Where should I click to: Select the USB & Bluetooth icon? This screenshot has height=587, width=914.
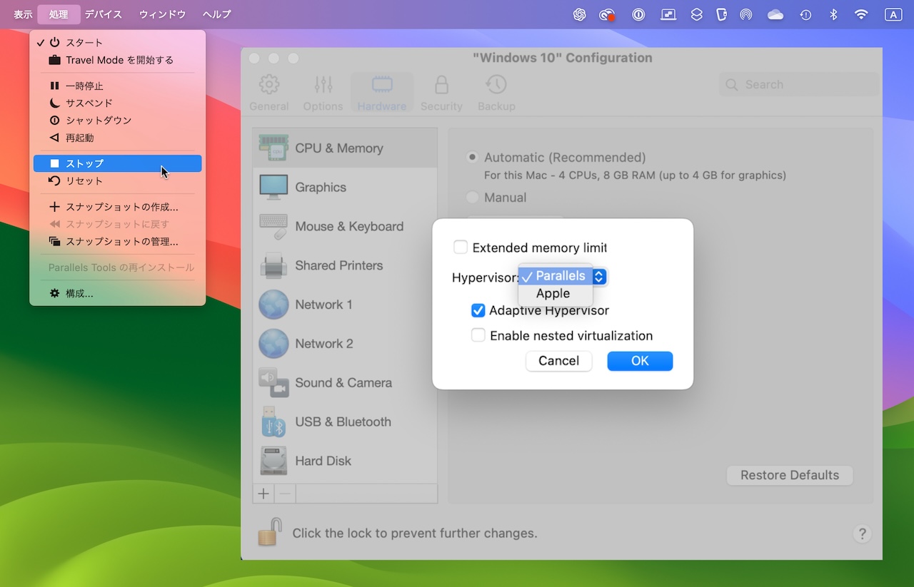273,422
